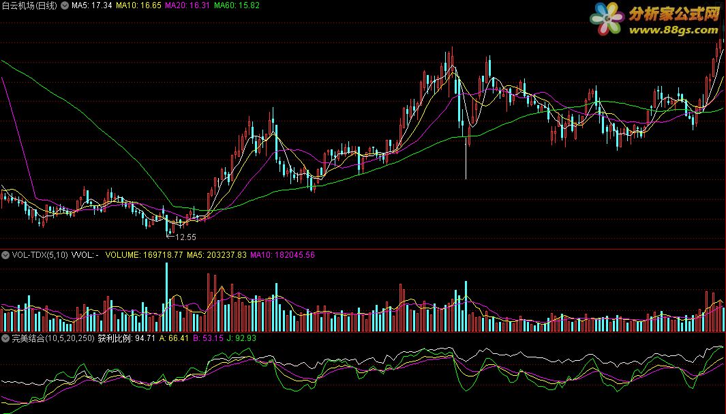Click the MA20: 16.31 label

[x=187, y=5]
